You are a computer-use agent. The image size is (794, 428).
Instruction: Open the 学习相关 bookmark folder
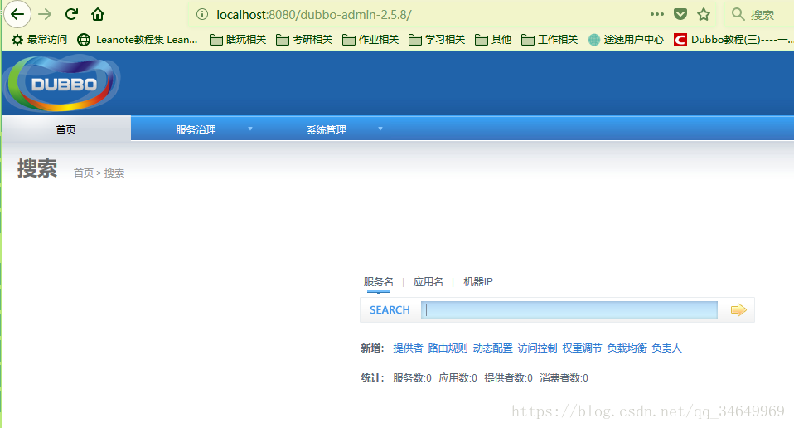pos(437,40)
